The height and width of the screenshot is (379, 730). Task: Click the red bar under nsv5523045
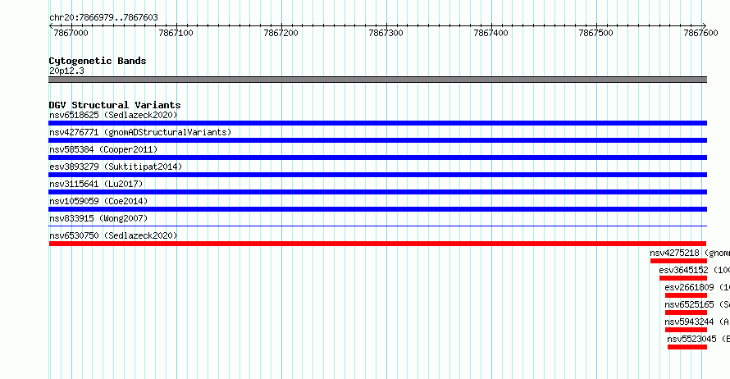tap(687, 347)
